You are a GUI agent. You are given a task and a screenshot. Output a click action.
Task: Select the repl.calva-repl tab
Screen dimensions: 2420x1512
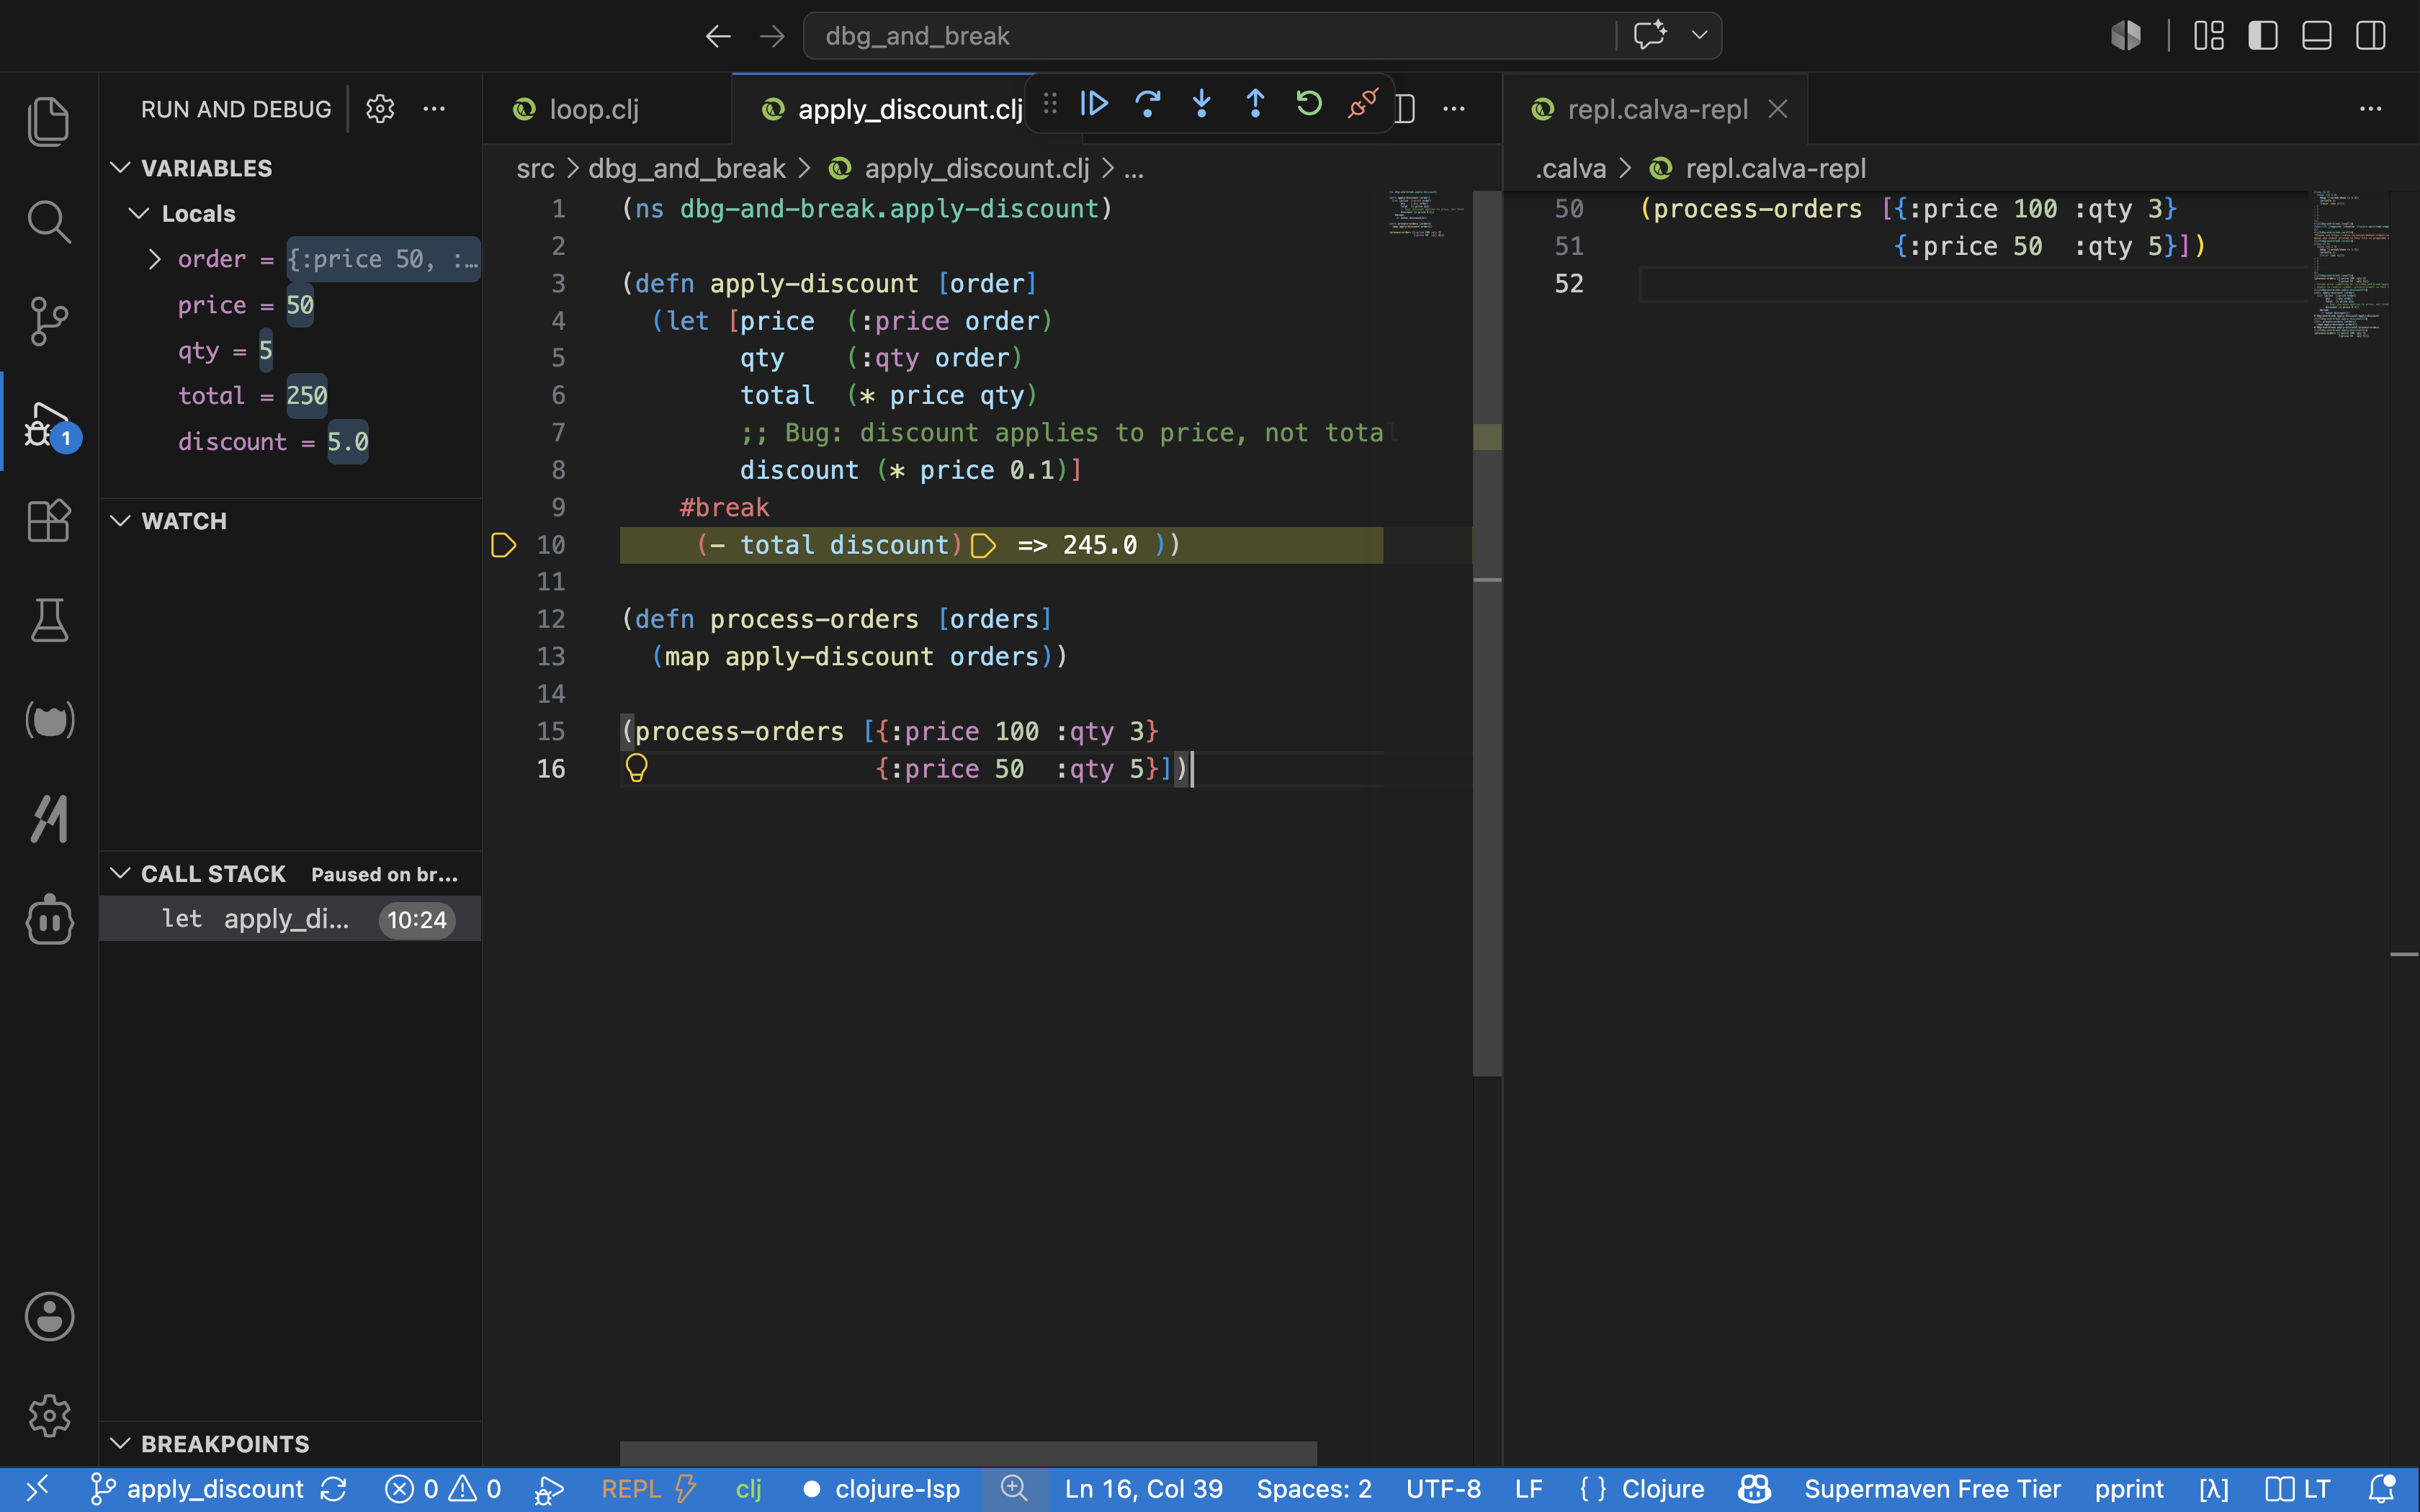[1657, 109]
